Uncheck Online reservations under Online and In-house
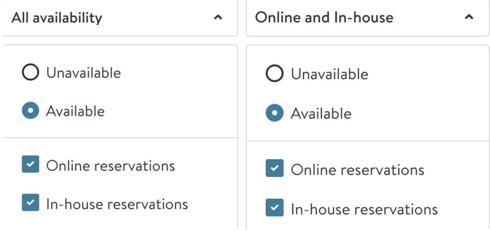 tap(274, 168)
